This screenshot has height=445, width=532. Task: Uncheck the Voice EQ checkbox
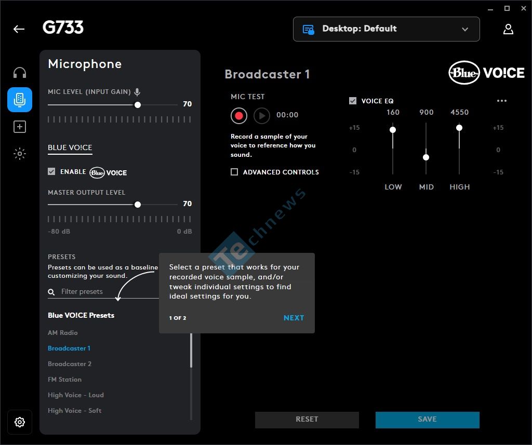click(x=353, y=101)
